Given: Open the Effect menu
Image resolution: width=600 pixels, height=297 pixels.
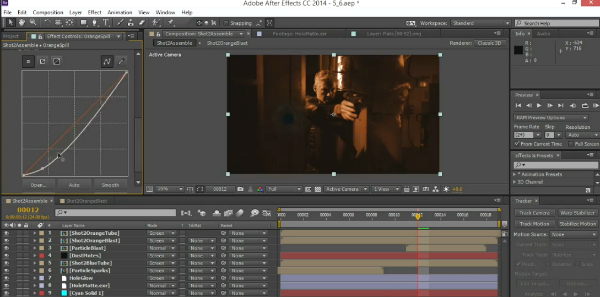Looking at the screenshot, I should pos(95,12).
